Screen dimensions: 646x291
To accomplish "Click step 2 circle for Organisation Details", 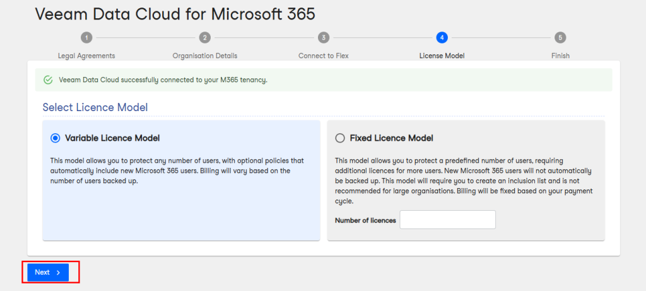I will [x=205, y=37].
